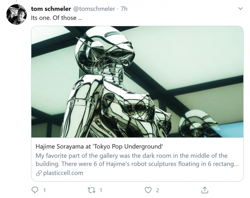Click the 7h timestamp
This screenshot has height=198, width=250.
click(124, 9)
